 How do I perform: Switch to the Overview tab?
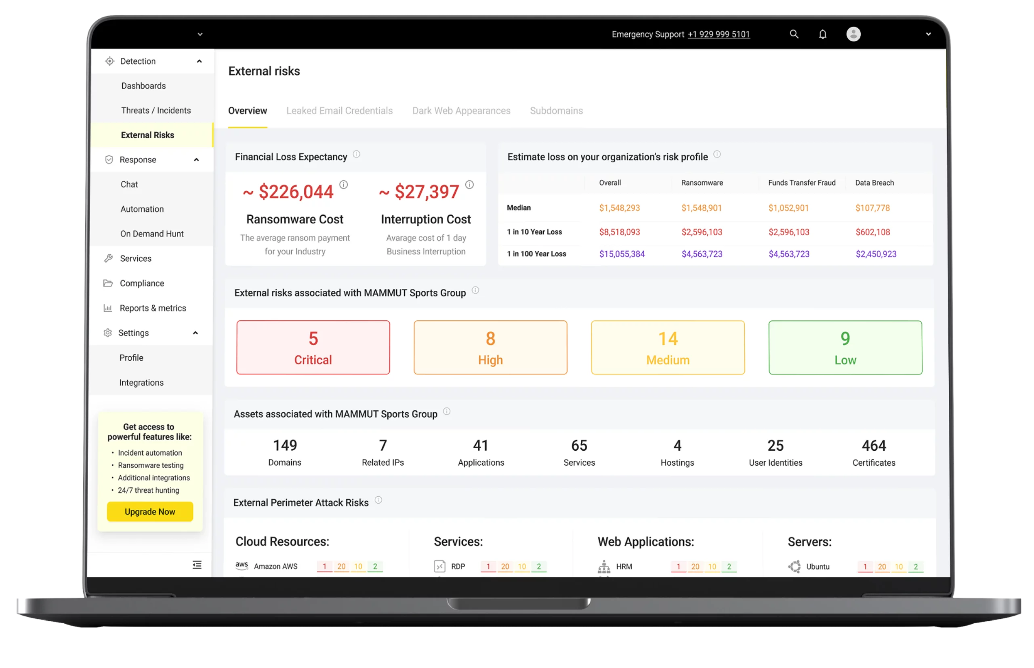coord(248,111)
